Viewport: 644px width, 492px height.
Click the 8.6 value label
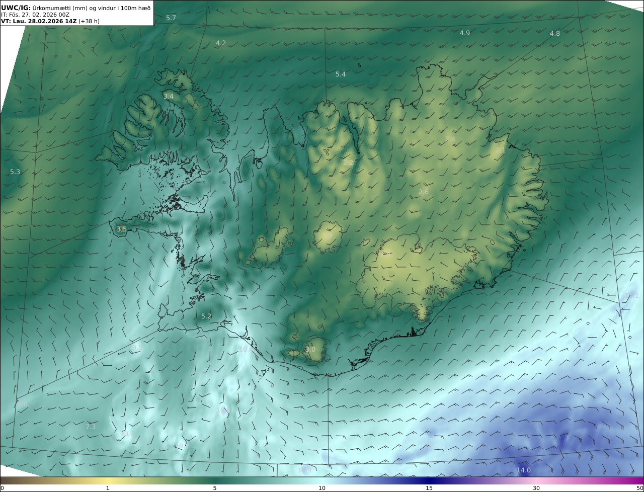tap(23, 404)
